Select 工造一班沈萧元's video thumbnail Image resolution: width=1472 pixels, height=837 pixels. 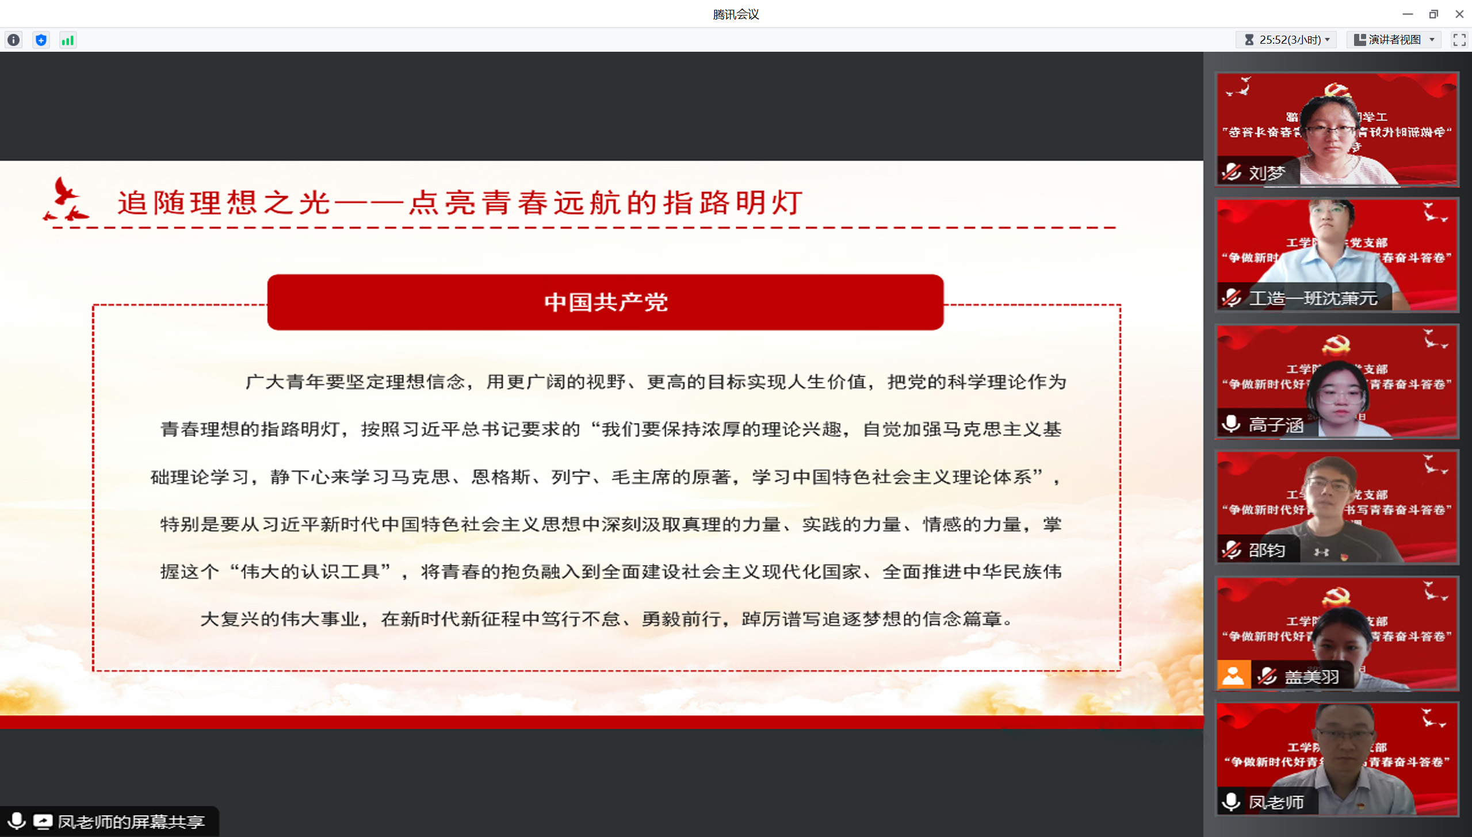coord(1336,247)
